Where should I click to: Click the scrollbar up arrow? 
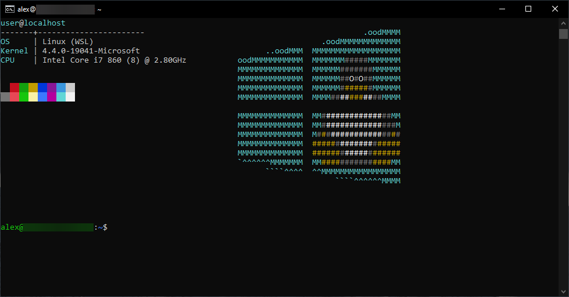(563, 23)
